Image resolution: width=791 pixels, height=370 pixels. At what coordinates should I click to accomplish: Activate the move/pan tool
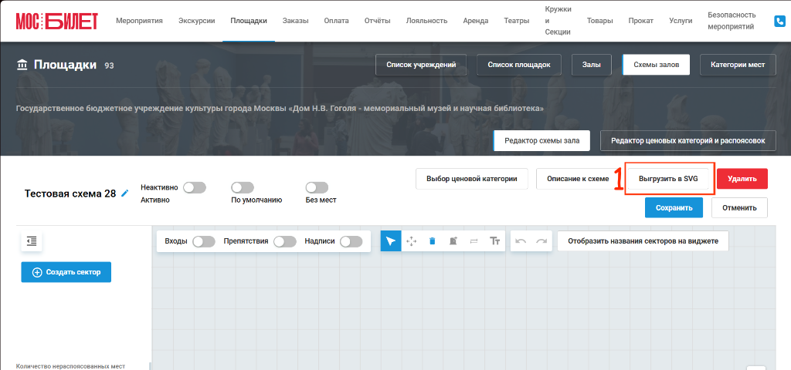coord(411,241)
